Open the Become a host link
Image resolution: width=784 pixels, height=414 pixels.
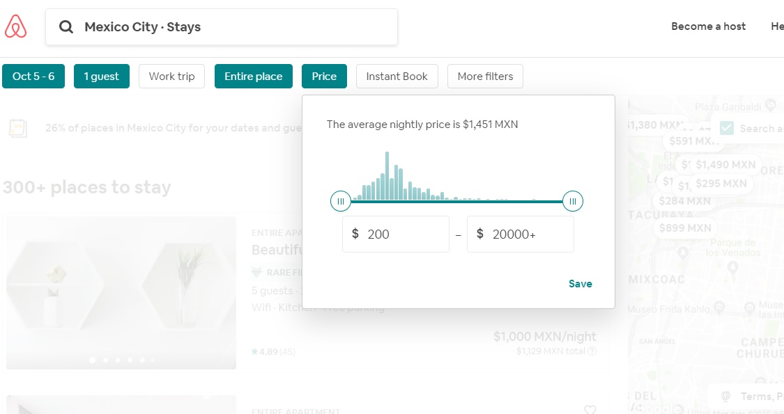click(708, 26)
